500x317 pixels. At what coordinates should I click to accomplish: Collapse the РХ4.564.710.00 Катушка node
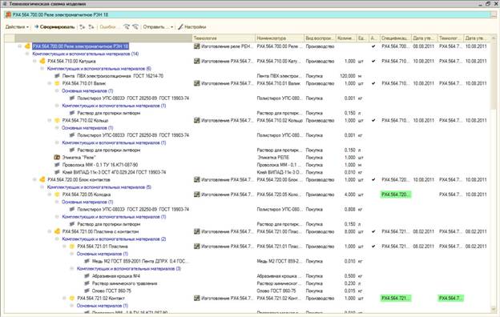coord(34,61)
